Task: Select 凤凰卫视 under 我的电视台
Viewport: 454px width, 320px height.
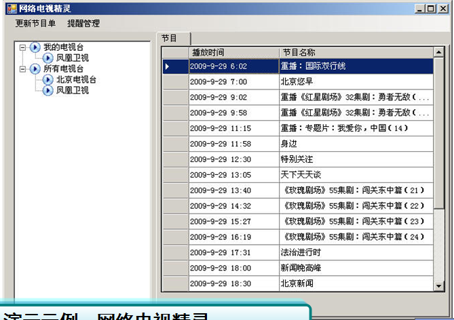Action: pyautogui.click(x=73, y=58)
